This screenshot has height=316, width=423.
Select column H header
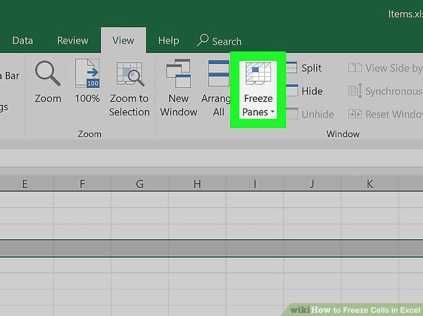point(197,184)
